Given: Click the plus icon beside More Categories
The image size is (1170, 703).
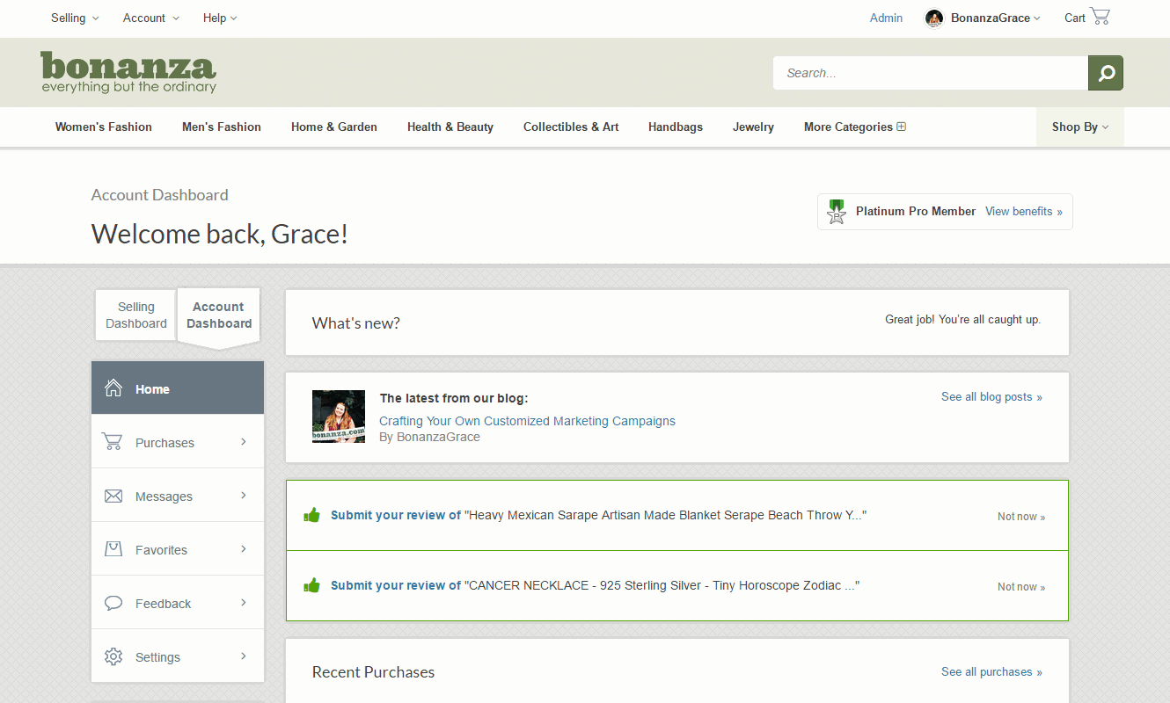Looking at the screenshot, I should (x=901, y=127).
